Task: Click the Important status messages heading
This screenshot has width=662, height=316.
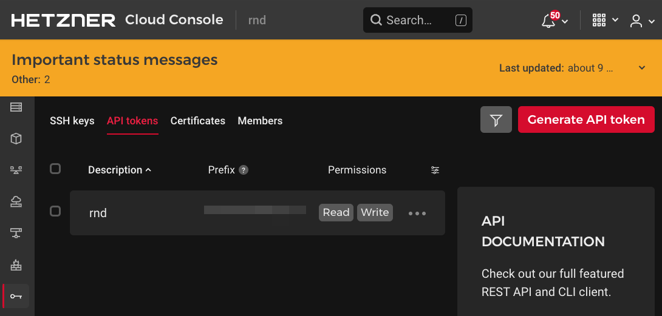Action: click(114, 60)
